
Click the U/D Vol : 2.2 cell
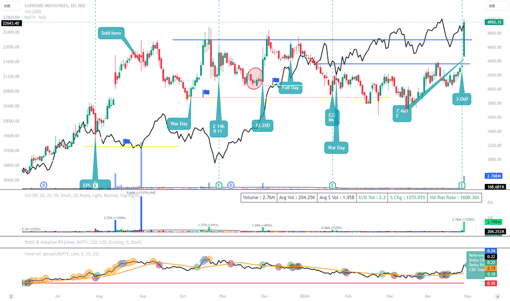click(x=372, y=198)
